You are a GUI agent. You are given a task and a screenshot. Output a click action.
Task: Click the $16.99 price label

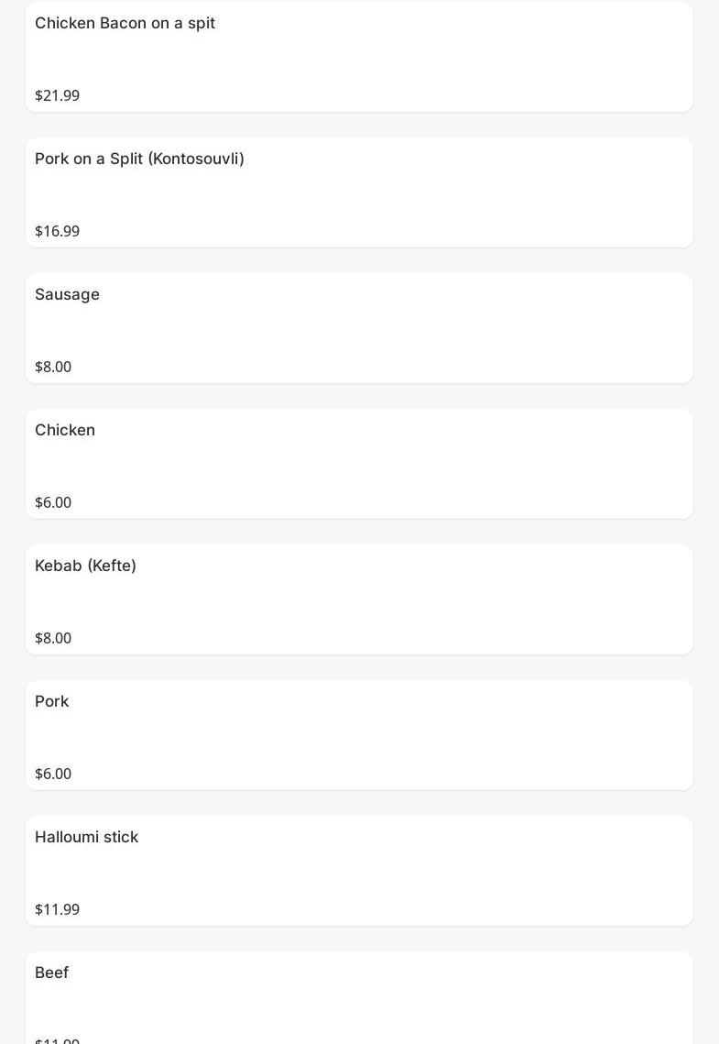57,231
